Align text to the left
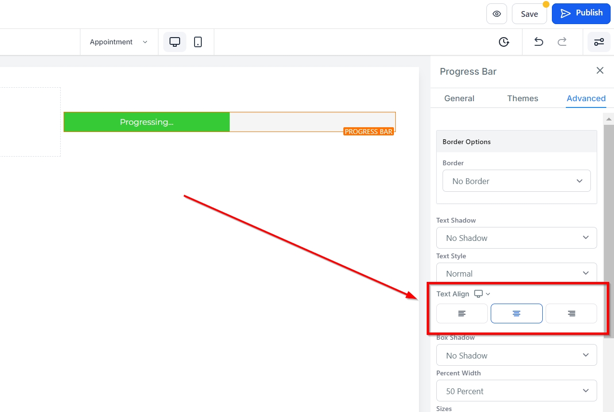Image resolution: width=614 pixels, height=412 pixels. pyautogui.click(x=462, y=314)
